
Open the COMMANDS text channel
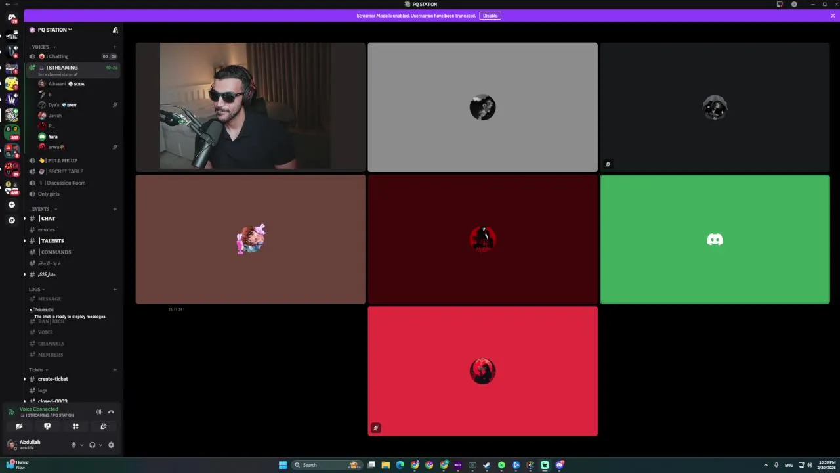[x=73, y=252]
